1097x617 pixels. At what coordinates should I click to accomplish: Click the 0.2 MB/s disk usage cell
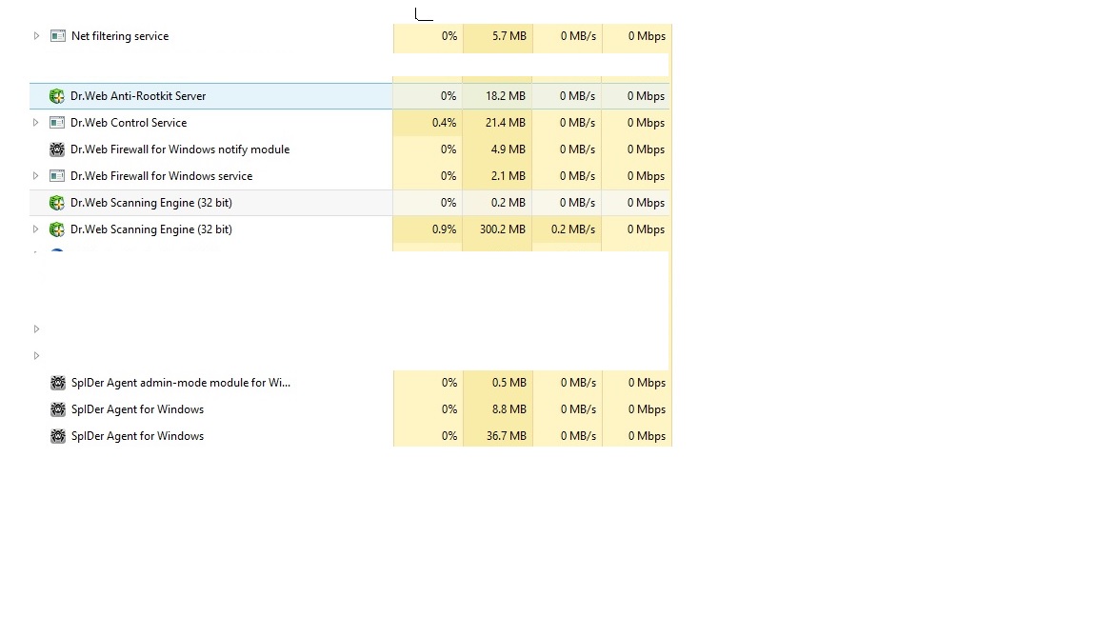click(x=573, y=229)
